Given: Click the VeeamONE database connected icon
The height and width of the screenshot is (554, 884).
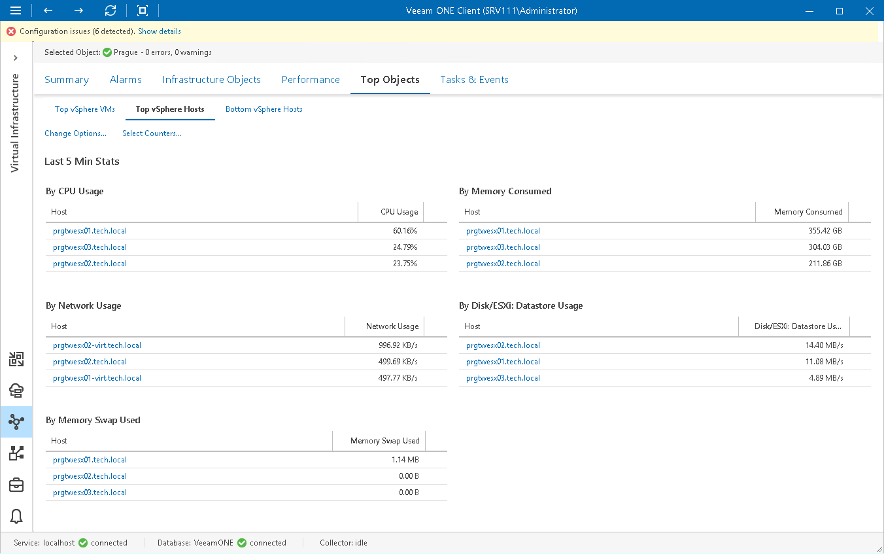Looking at the screenshot, I should [242, 543].
